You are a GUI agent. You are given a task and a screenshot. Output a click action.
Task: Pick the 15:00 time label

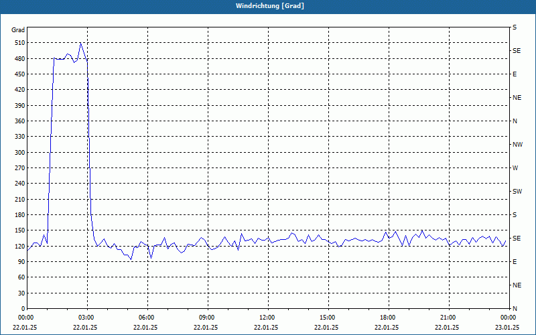[x=326, y=318]
